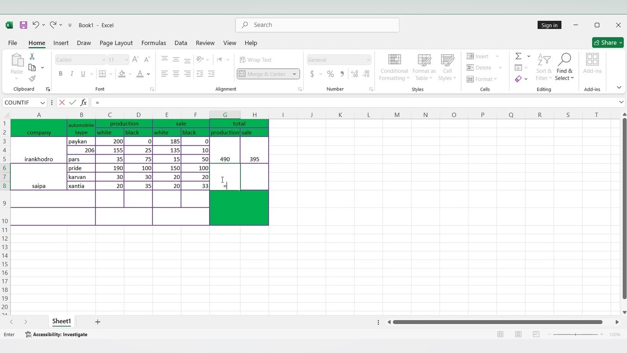Open the Add-ins pane
This screenshot has width=627, height=353.
click(592, 63)
